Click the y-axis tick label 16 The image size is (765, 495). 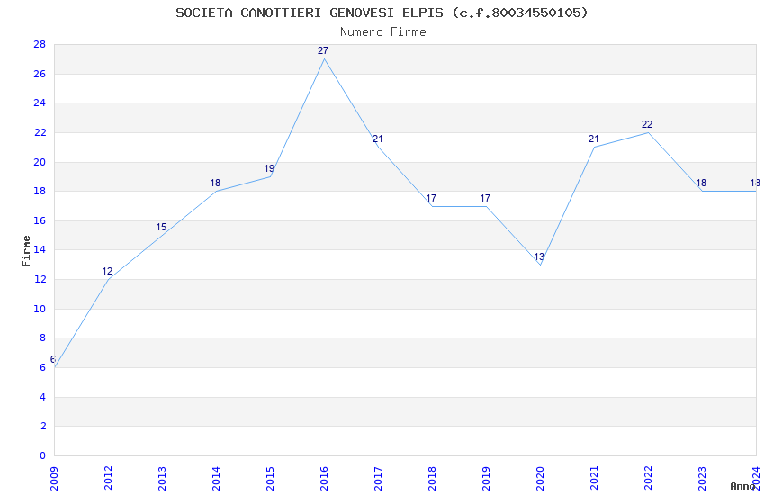(x=40, y=220)
